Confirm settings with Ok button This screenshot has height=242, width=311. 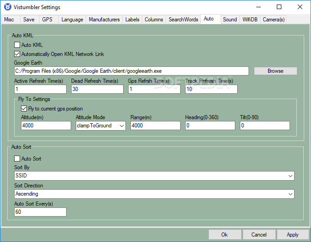(225, 235)
